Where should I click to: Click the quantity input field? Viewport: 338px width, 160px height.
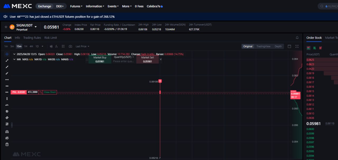124,61
